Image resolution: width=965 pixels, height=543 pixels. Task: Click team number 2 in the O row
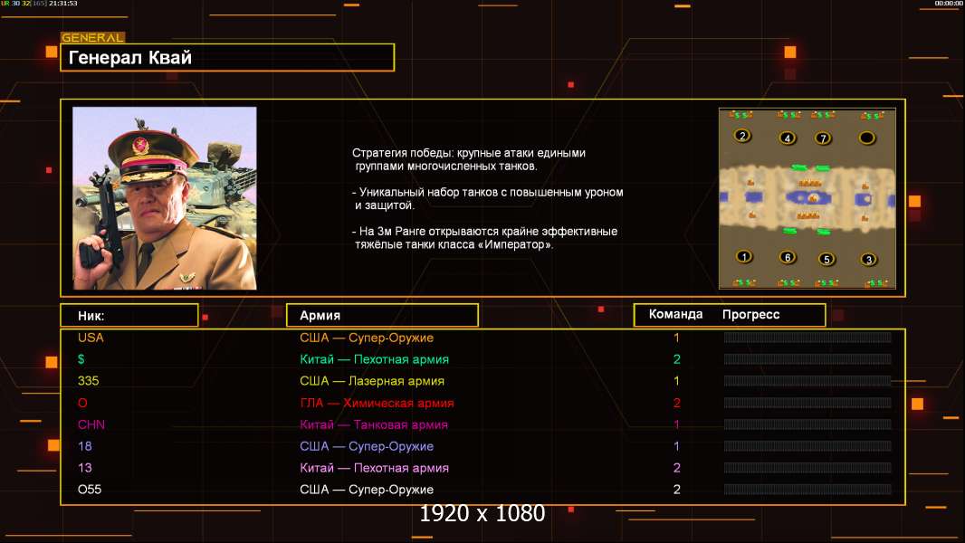(676, 403)
